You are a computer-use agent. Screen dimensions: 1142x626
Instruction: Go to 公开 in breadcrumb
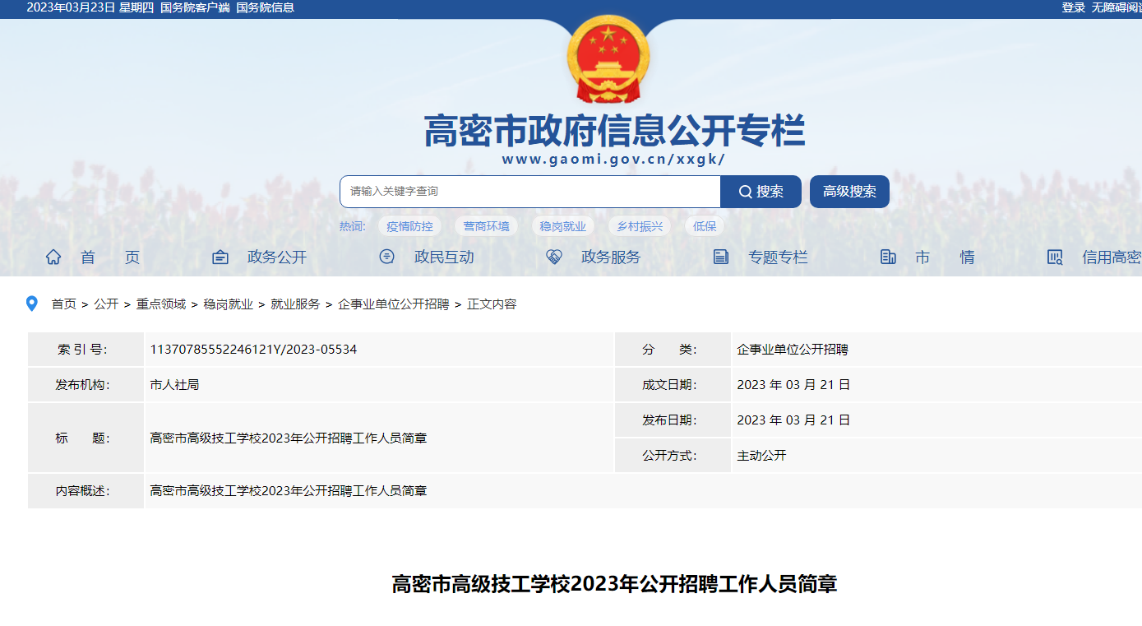point(106,304)
